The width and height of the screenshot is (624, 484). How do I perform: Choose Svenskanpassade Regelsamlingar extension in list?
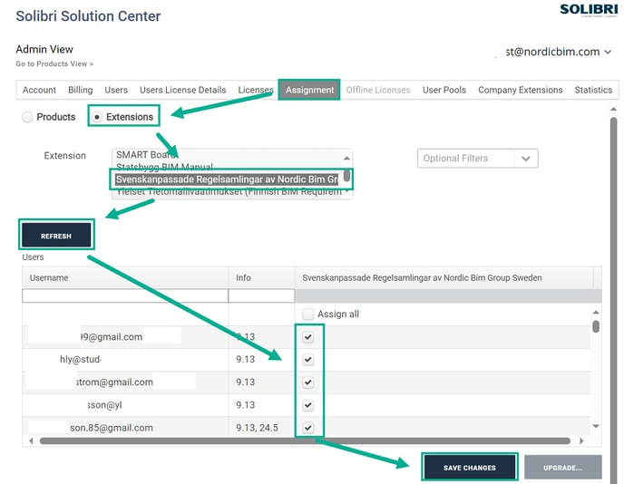point(227,179)
